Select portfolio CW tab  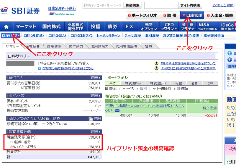point(210,83)
